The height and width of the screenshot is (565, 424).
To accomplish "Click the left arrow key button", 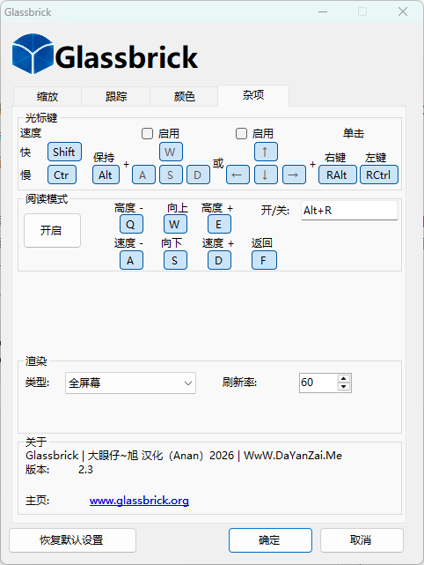I will point(238,175).
